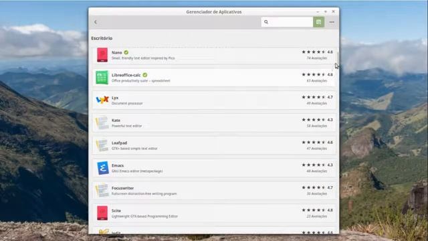This screenshot has width=428, height=241.
Task: Click the vertical scrollbar thumb
Action: (338, 58)
